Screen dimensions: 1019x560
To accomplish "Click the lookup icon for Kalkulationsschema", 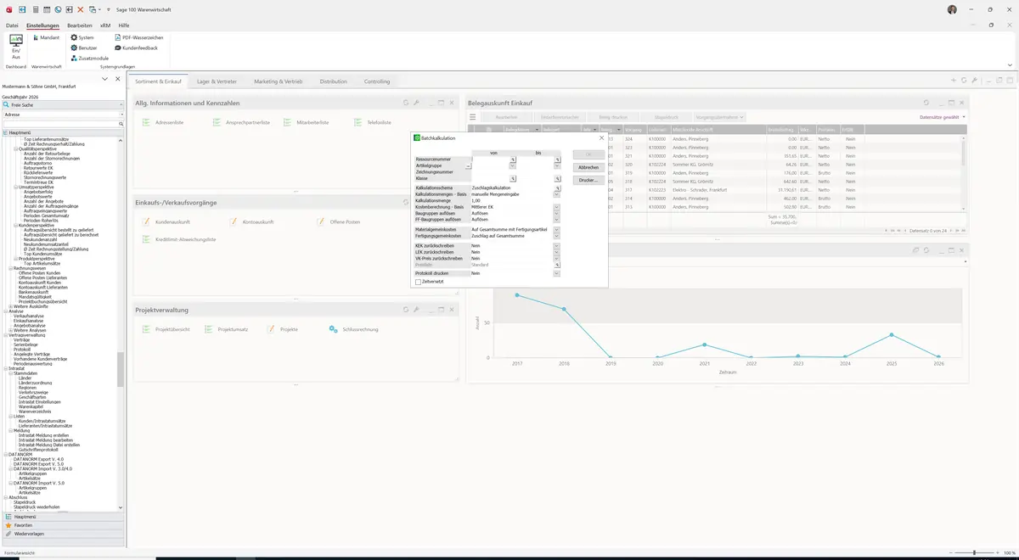I will (558, 188).
